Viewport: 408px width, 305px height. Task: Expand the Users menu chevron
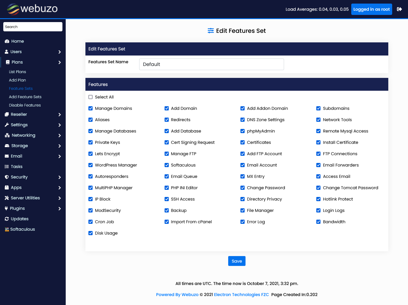pos(59,52)
